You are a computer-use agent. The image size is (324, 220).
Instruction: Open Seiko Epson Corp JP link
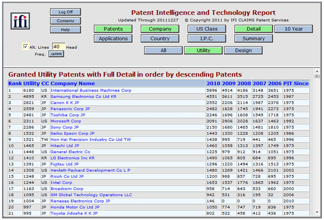point(72,133)
